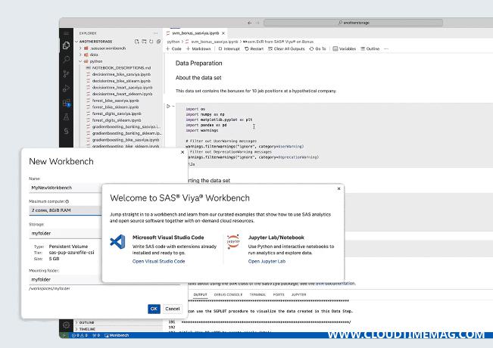The width and height of the screenshot is (493, 348).
Task: Open the Source Control view
Action: [66, 74]
